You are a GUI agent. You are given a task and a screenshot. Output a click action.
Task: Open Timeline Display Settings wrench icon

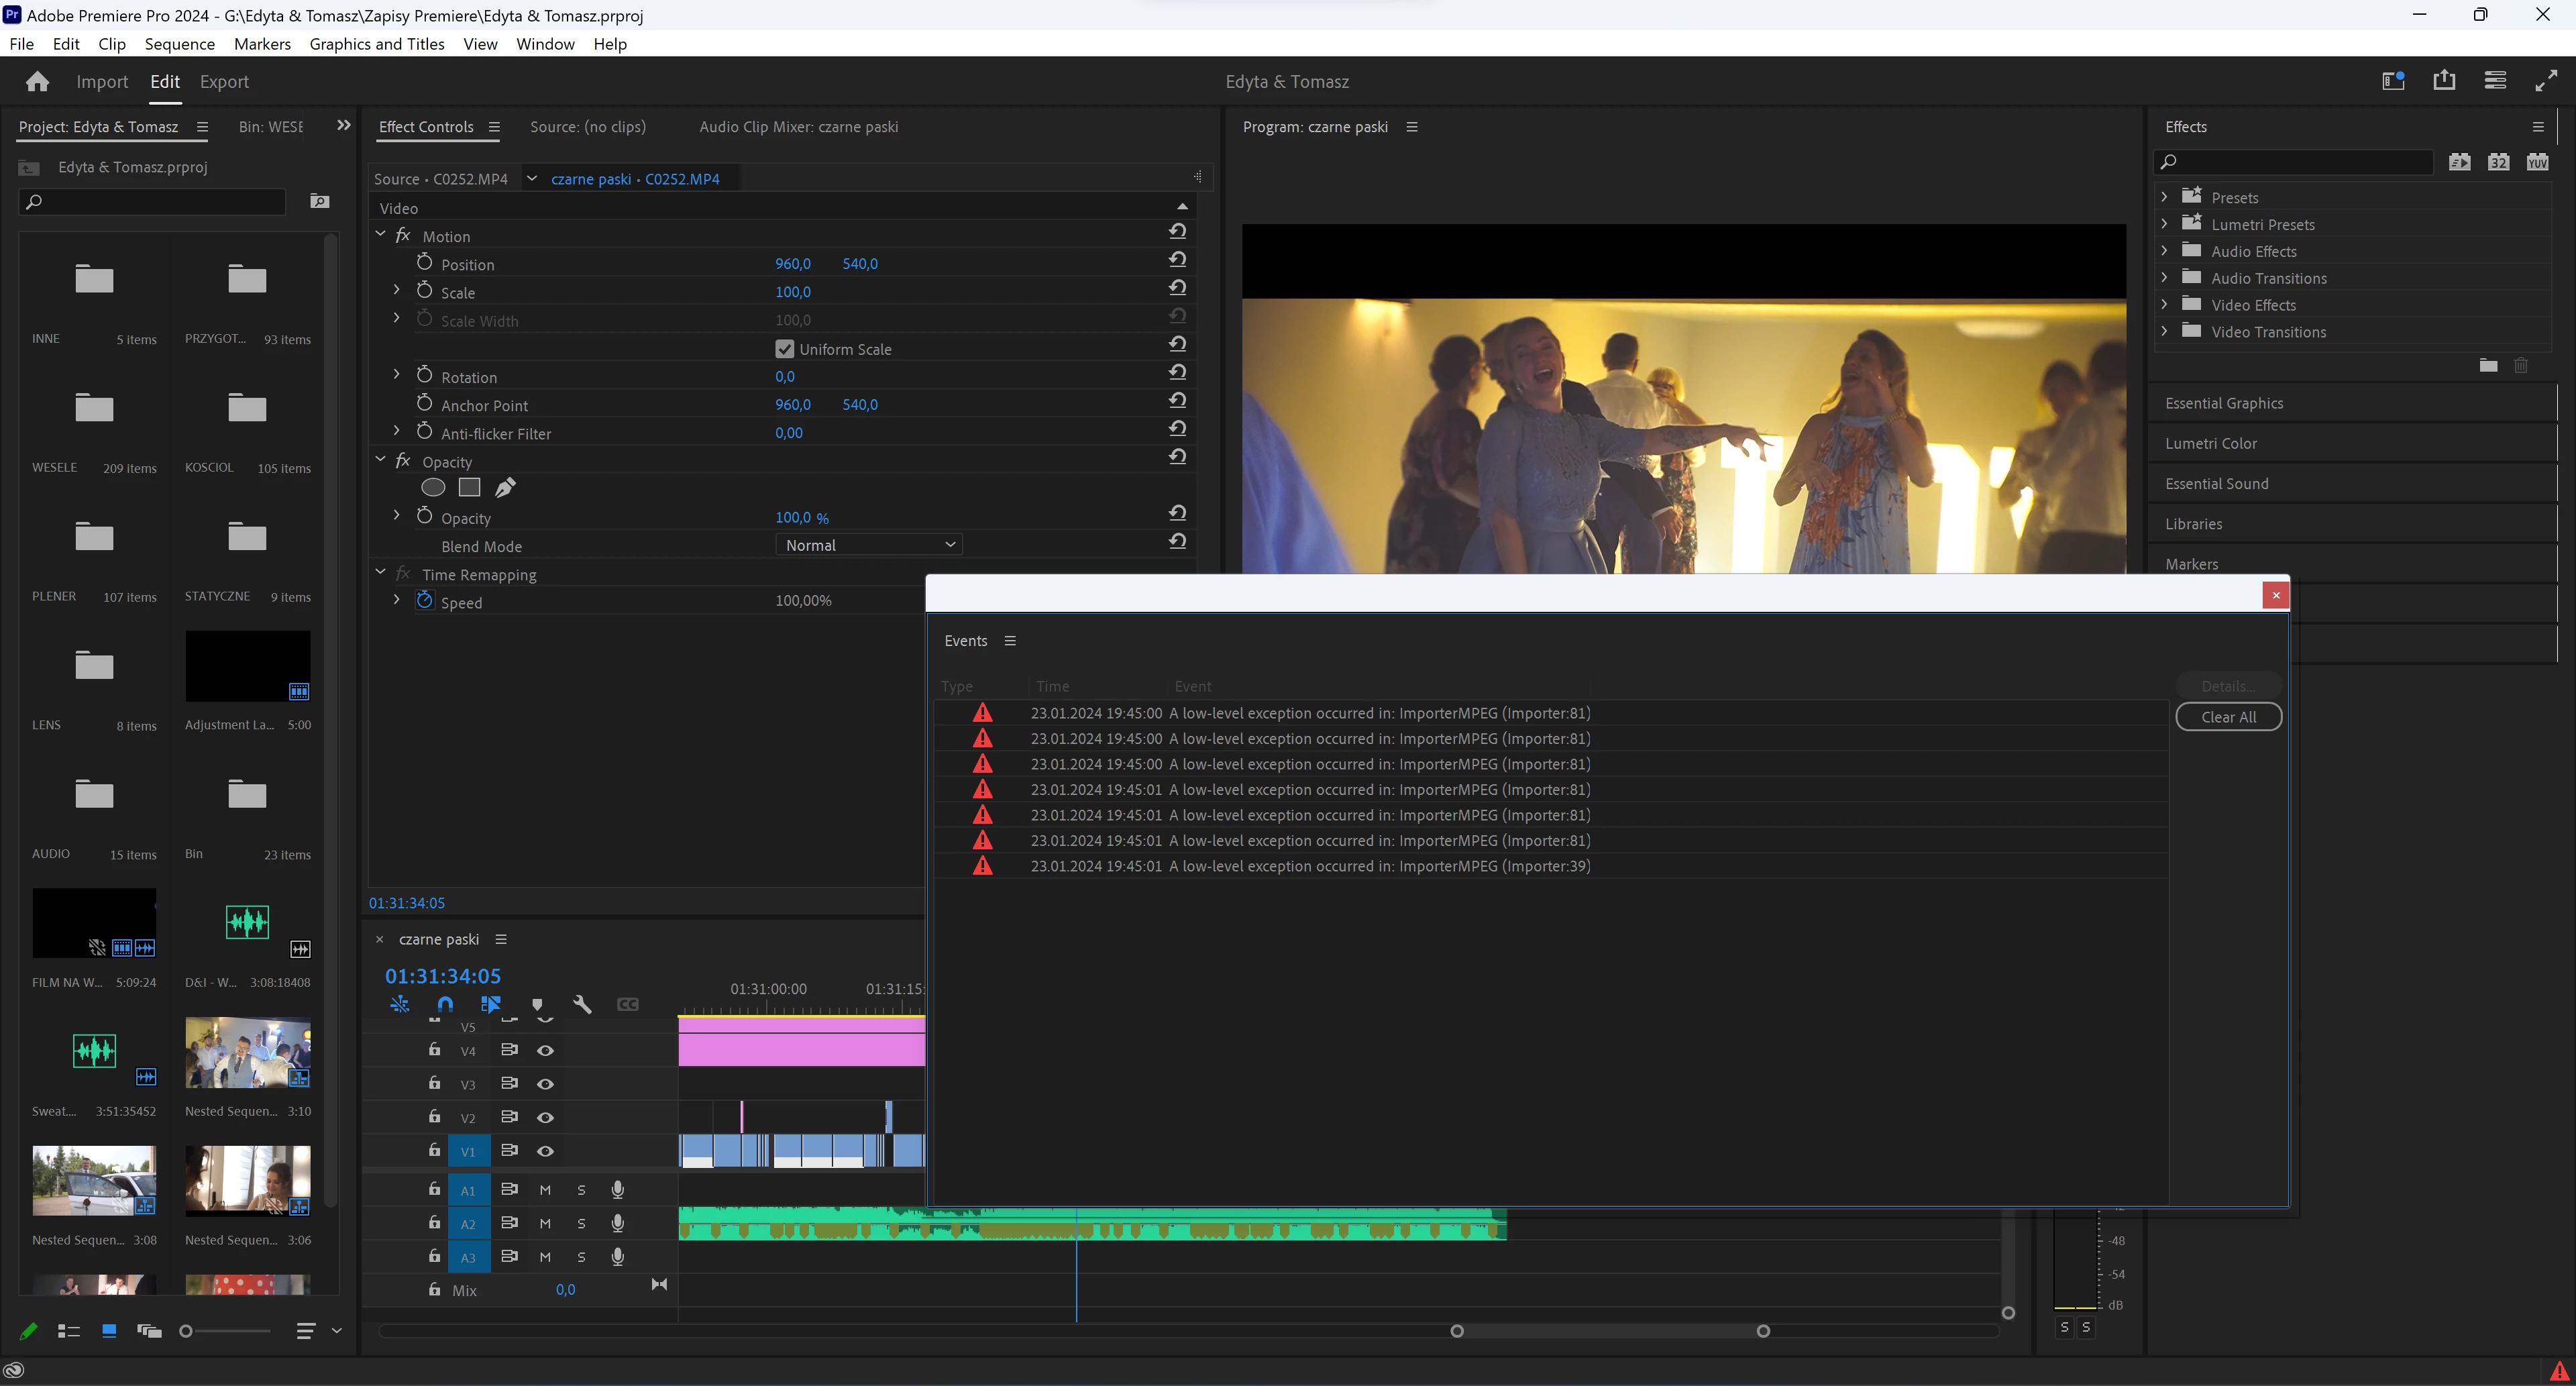pyautogui.click(x=582, y=1004)
